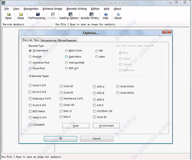This screenshot has width=192, height=160.
Task: Click the application icon in title bar
Action: pyautogui.click(x=3, y=3)
